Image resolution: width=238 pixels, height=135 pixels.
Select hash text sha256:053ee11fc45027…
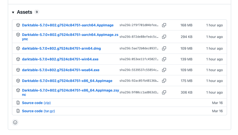coord(139,59)
